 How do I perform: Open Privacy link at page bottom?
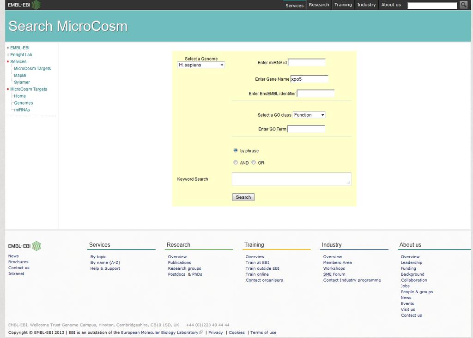[x=215, y=332]
